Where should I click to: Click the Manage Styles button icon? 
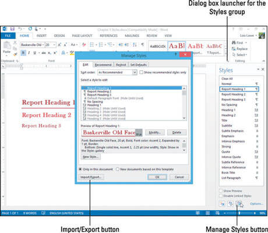239,203
